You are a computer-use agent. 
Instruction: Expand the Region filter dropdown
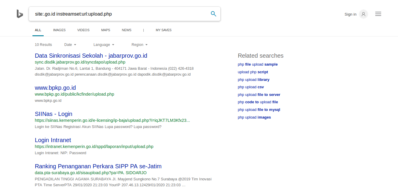140,45
